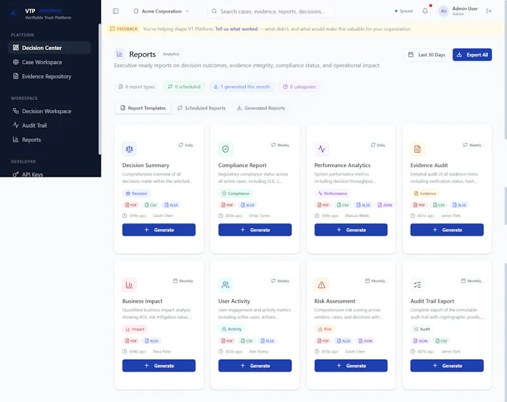Open the Last 30 Days date range selector
The width and height of the screenshot is (507, 402).
click(427, 54)
